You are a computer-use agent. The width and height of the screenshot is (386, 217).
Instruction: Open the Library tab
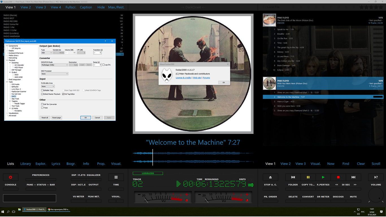pos(26,164)
